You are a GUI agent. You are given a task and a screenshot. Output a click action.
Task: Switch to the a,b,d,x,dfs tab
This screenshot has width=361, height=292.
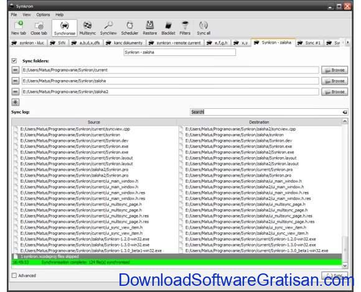86,43
